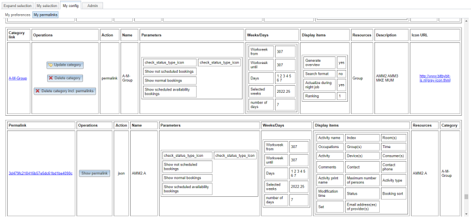Click Email address(es) of provider(s) item

[x=362, y=207]
